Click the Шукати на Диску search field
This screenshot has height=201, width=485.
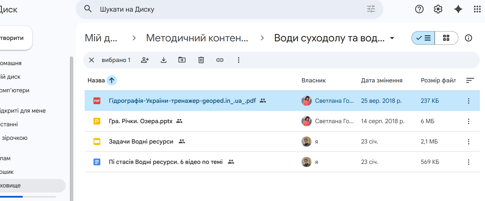point(227,9)
